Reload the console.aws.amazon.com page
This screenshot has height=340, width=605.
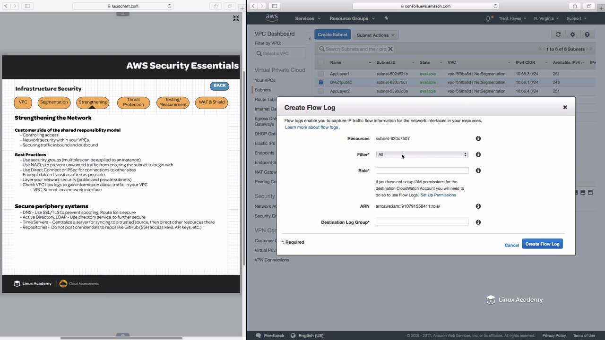(495, 6)
